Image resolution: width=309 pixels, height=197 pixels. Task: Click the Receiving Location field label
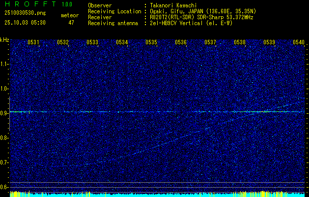[114, 11]
